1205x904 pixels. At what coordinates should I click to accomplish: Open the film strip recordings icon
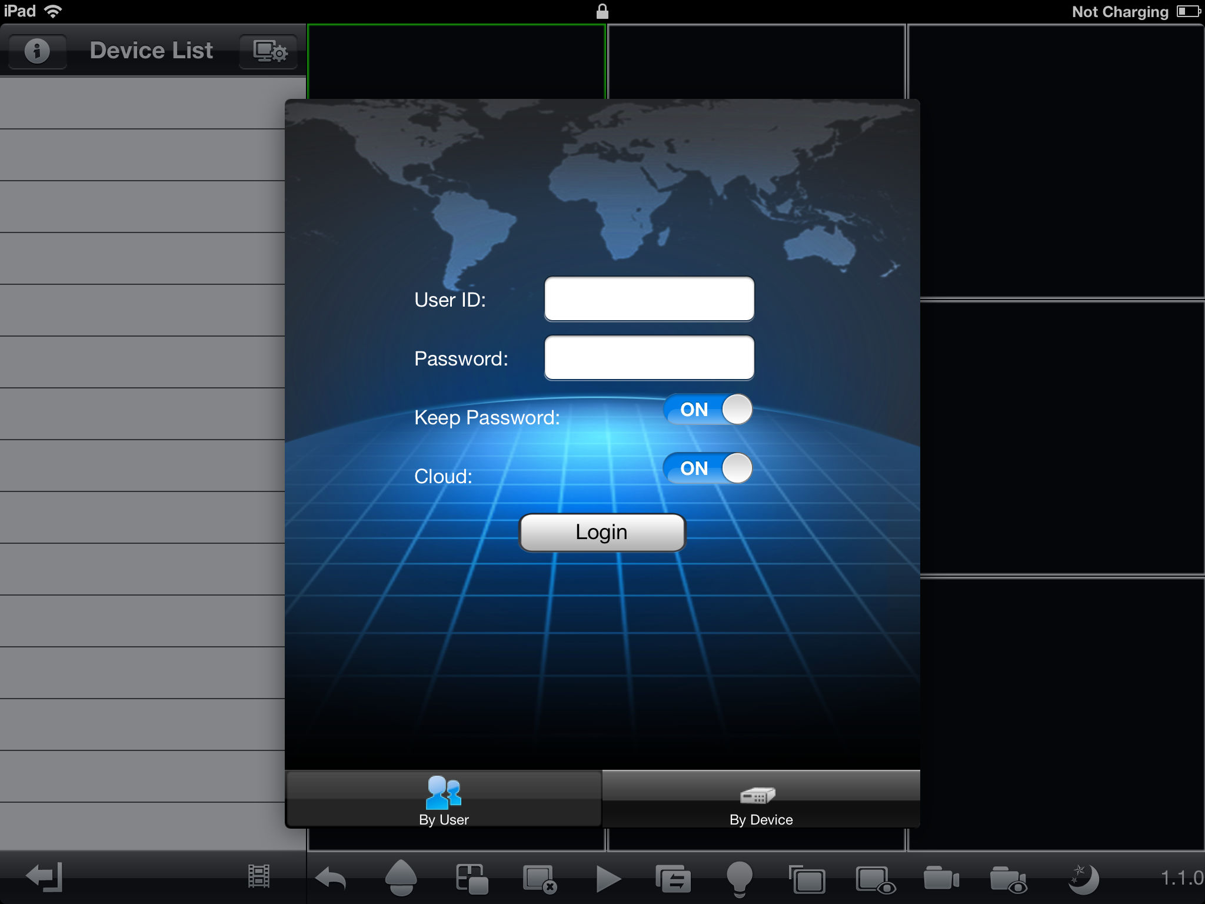(x=259, y=877)
